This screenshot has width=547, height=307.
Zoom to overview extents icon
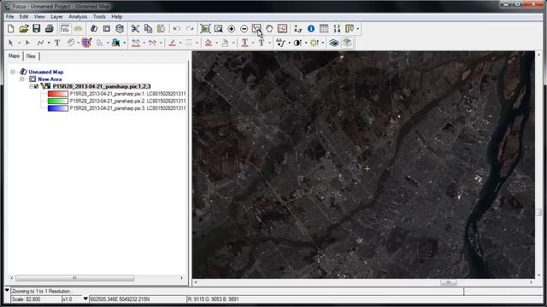pos(205,28)
